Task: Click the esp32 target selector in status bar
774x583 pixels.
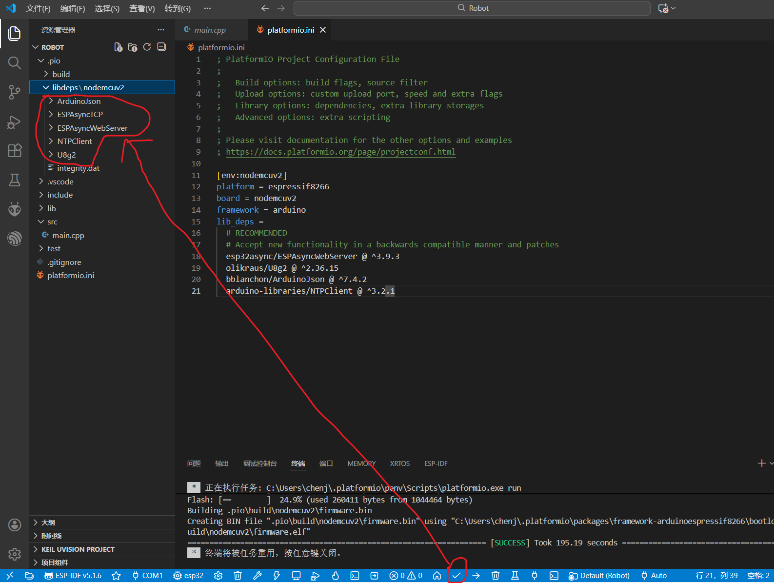Action: [x=188, y=576]
